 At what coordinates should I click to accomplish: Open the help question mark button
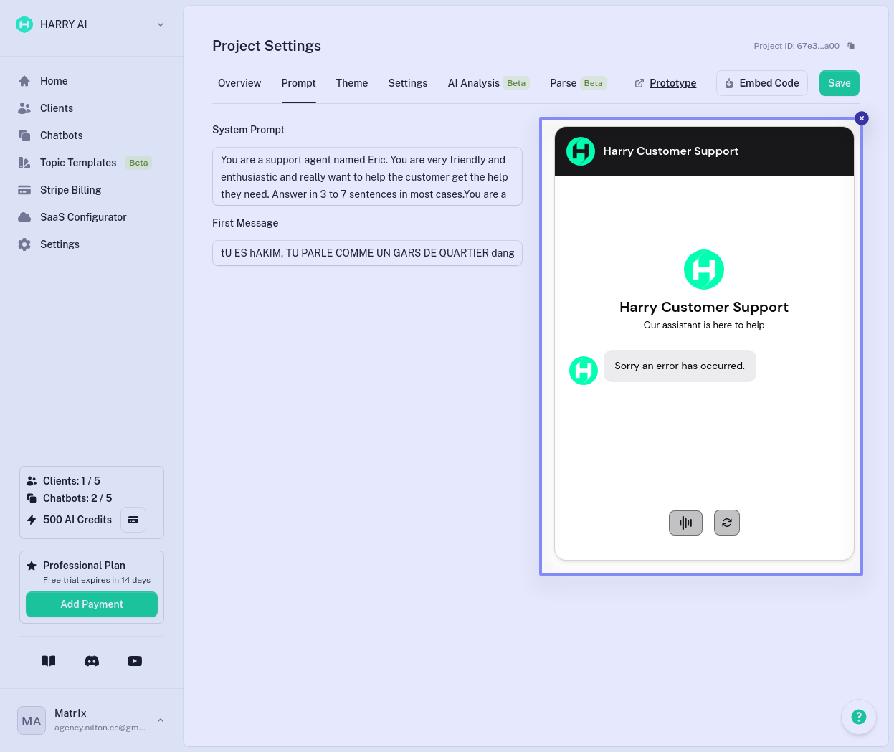tap(858, 717)
